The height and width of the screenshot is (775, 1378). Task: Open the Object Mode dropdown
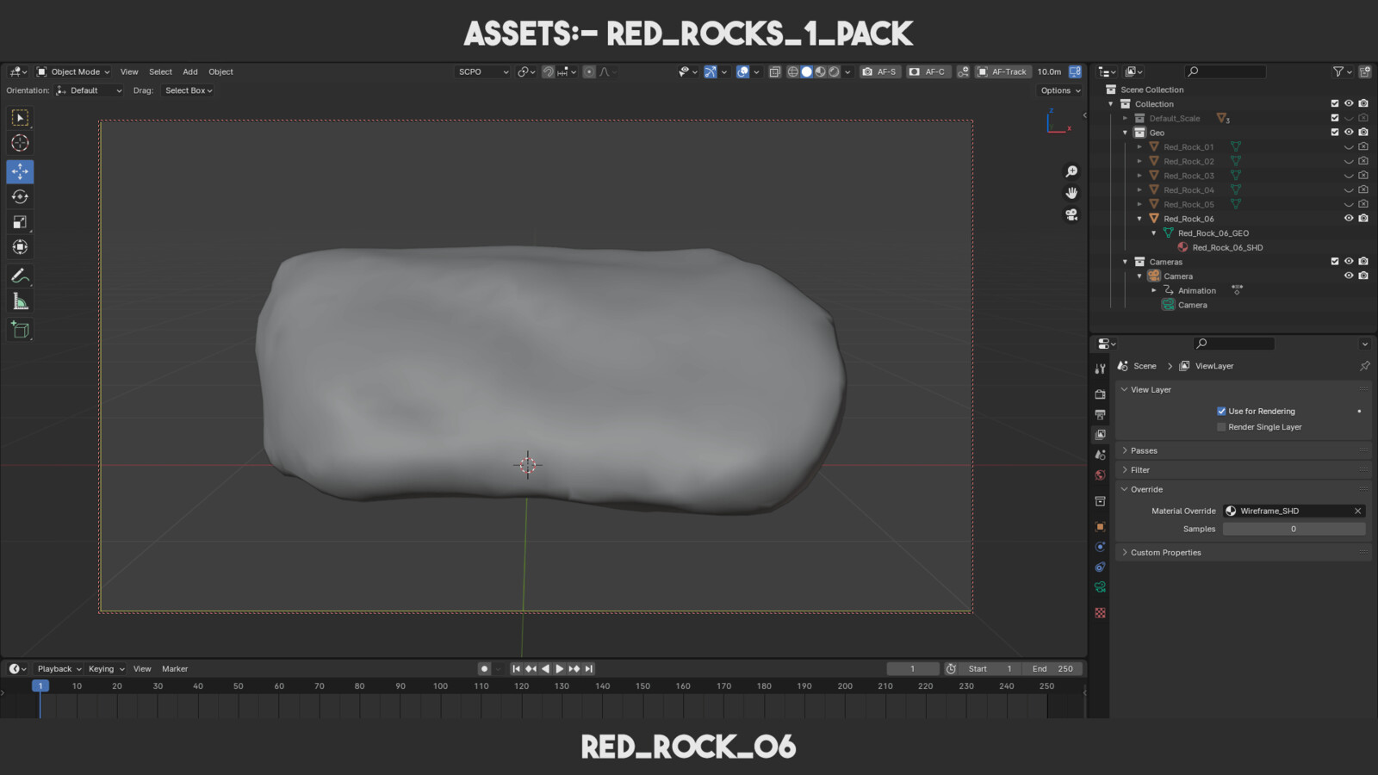pos(73,71)
